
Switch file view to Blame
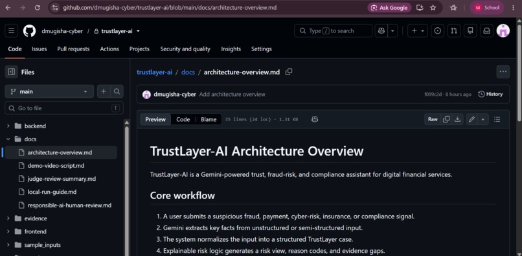[209, 119]
